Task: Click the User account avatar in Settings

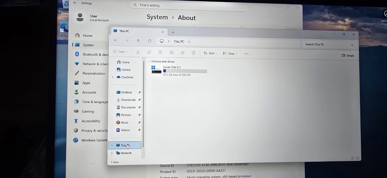Action: coord(80,17)
